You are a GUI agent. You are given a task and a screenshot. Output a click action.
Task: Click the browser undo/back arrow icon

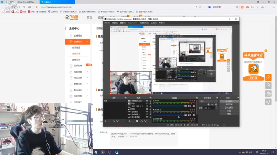point(24,7)
